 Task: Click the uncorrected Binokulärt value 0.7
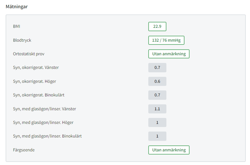coord(157,95)
